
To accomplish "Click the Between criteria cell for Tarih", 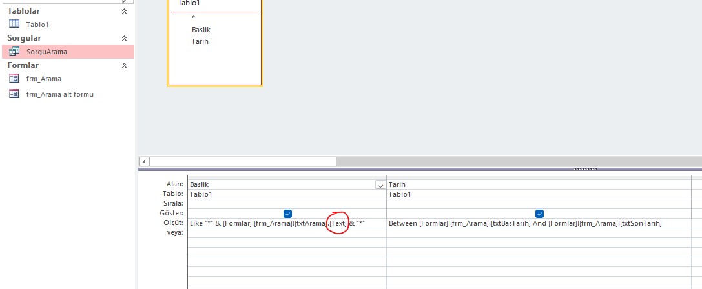I will 524,223.
